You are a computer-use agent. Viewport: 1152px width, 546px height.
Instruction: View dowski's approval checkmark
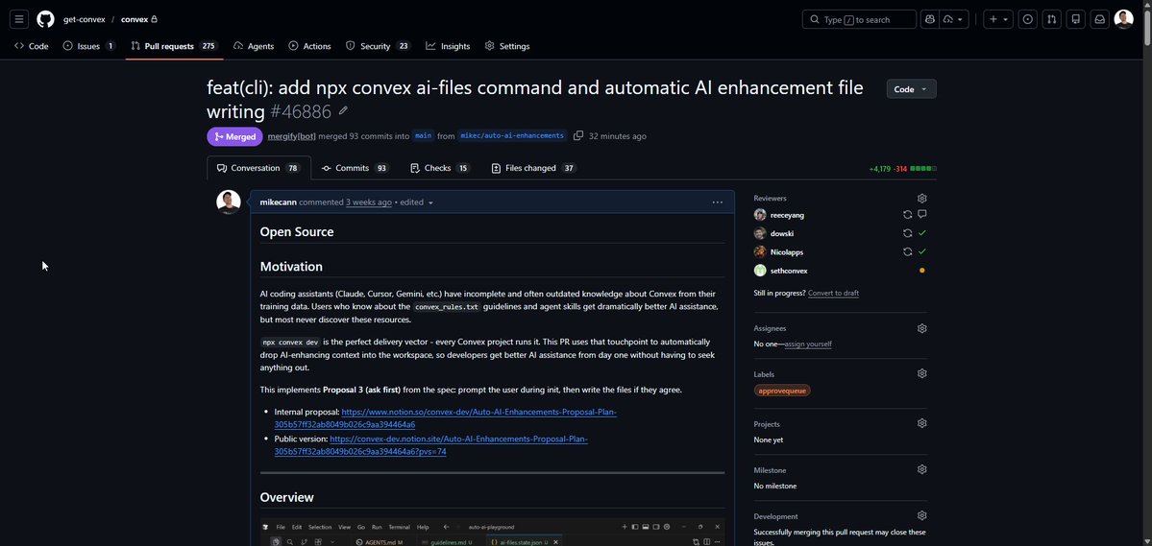pos(922,232)
